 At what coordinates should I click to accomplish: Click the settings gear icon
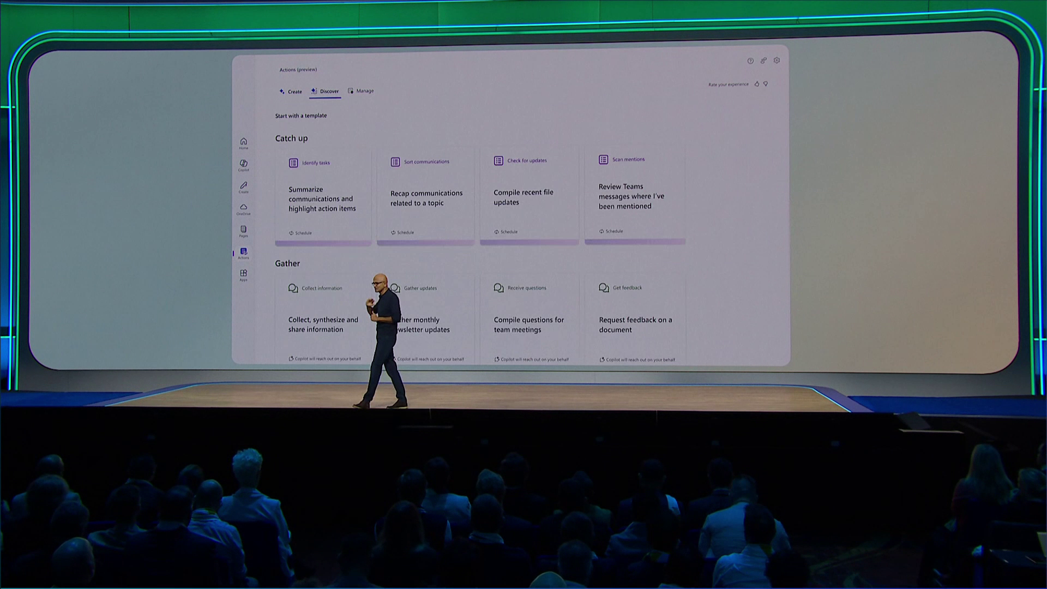pos(777,61)
